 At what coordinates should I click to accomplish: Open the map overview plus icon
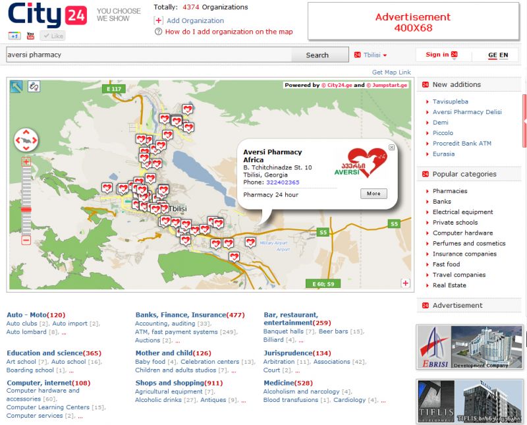point(405,283)
